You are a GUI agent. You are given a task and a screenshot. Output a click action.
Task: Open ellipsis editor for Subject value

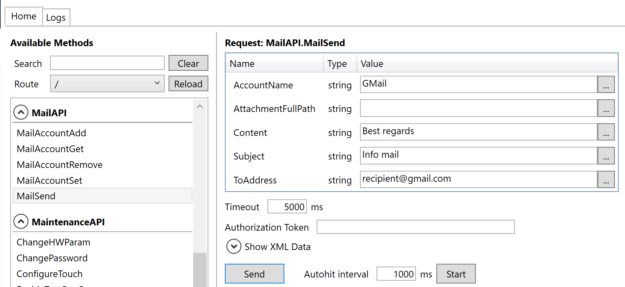coord(606,156)
